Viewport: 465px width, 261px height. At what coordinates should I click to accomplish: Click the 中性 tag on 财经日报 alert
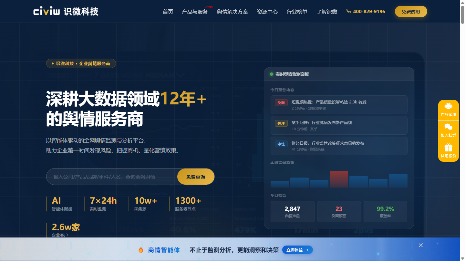click(x=281, y=144)
